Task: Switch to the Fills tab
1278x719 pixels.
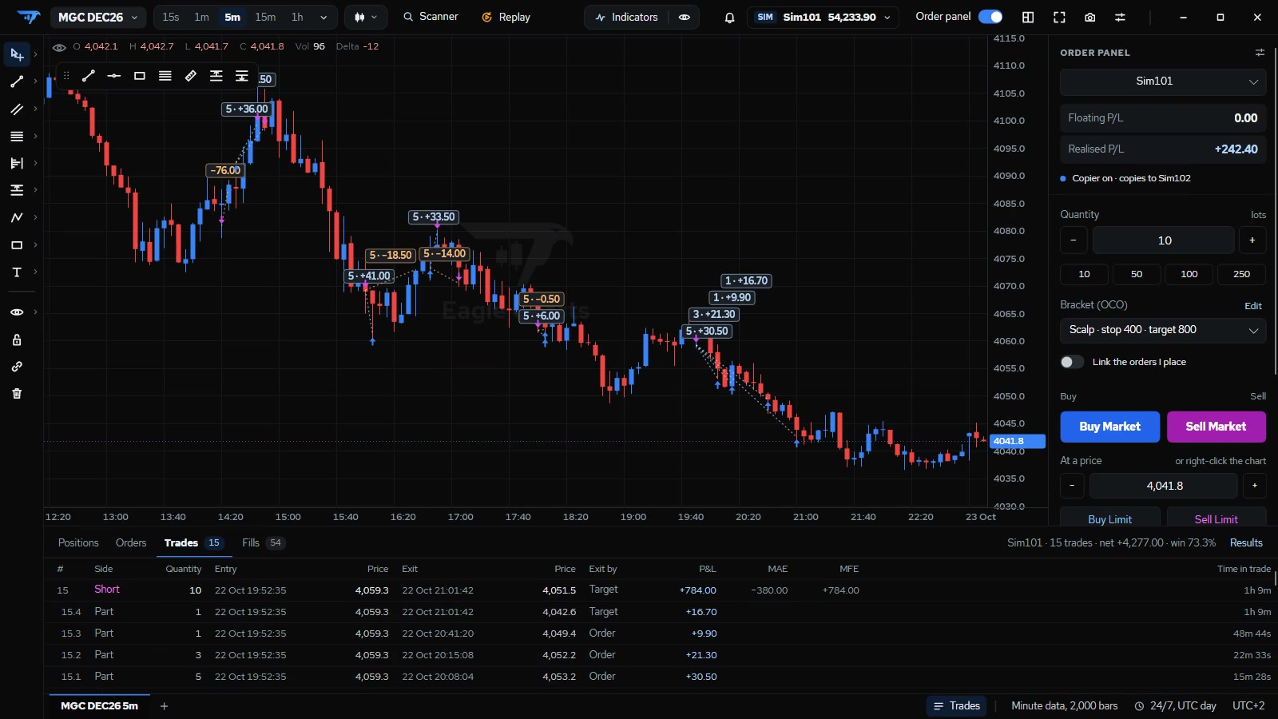Action: tap(263, 542)
